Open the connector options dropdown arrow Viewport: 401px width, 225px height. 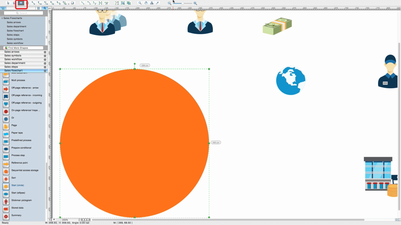pyautogui.click(x=69, y=4)
